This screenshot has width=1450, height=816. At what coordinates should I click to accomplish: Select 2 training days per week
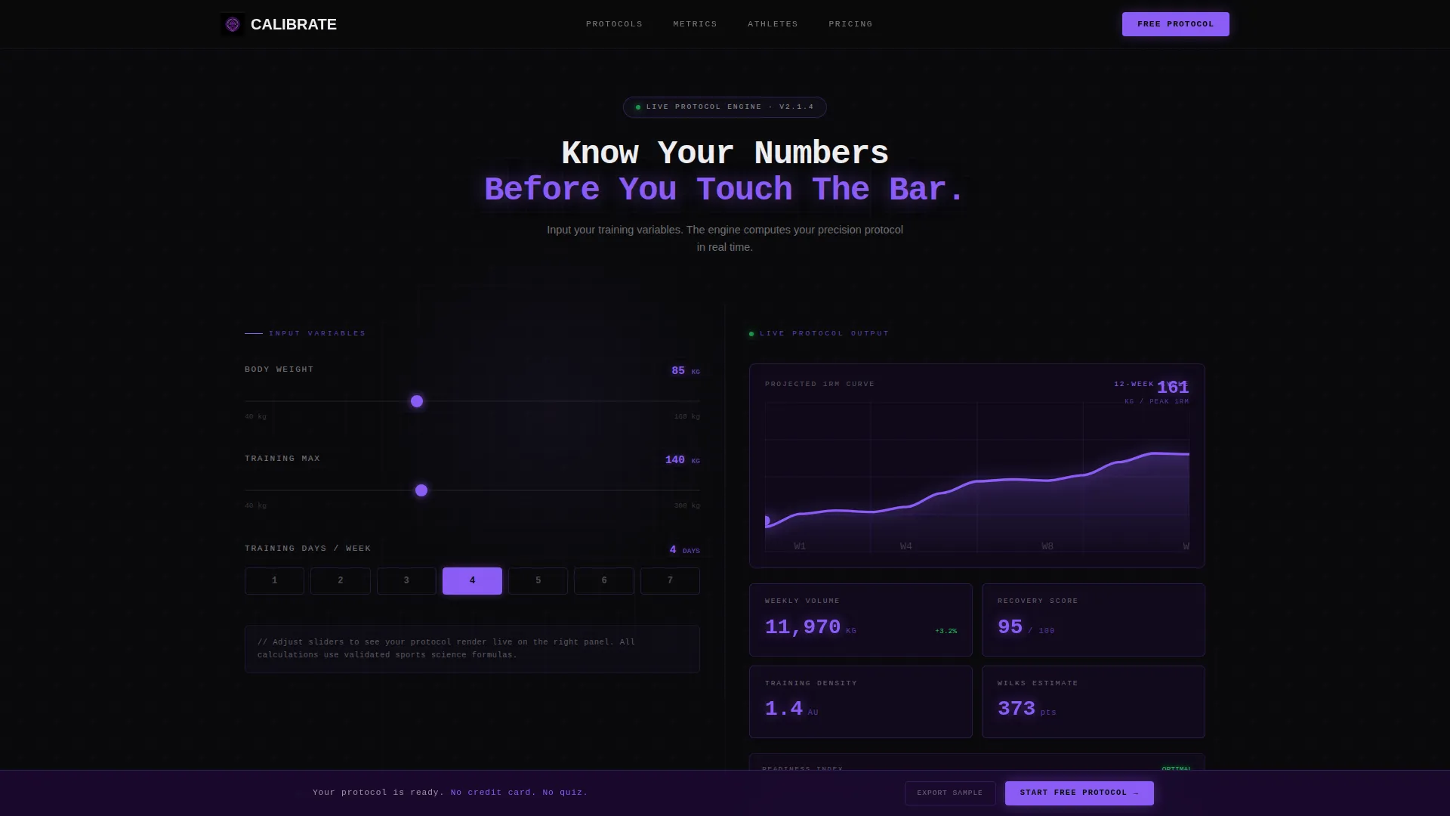pos(341,581)
